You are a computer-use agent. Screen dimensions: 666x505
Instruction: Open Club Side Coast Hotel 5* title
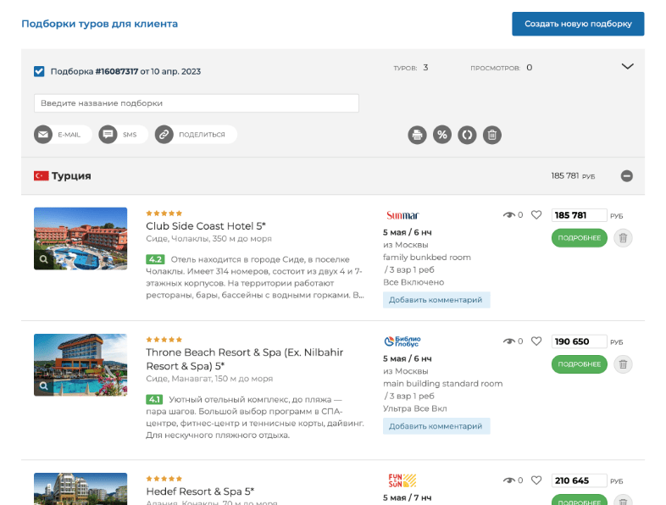(206, 226)
